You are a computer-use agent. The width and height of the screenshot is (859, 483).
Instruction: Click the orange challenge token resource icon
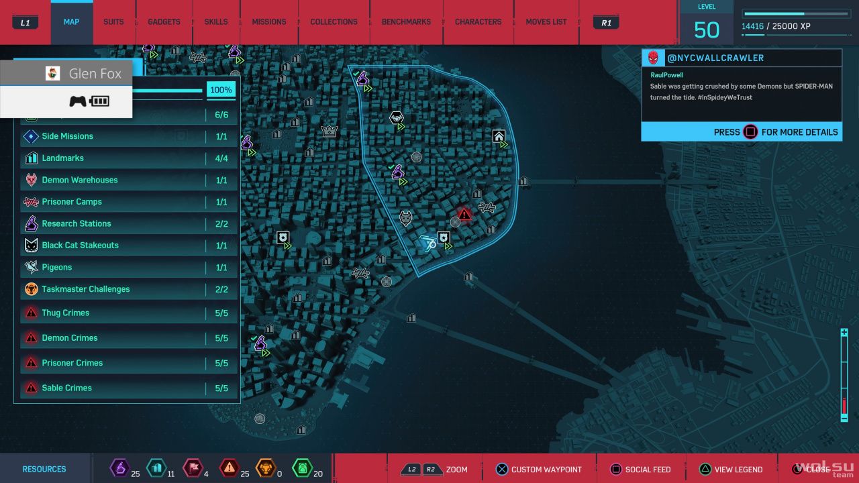pos(266,468)
